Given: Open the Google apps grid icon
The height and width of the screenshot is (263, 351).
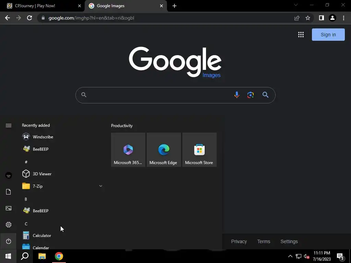Looking at the screenshot, I should 301,35.
